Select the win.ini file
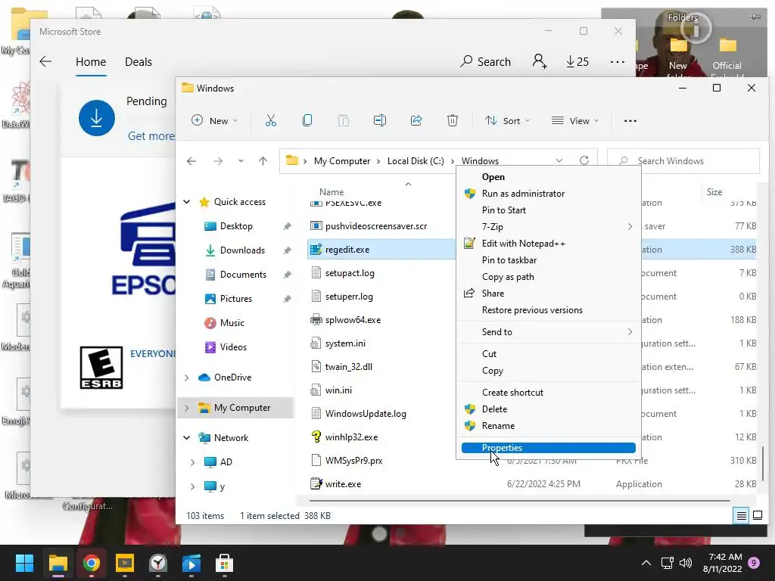Viewport: 775px width, 581px height. [338, 390]
